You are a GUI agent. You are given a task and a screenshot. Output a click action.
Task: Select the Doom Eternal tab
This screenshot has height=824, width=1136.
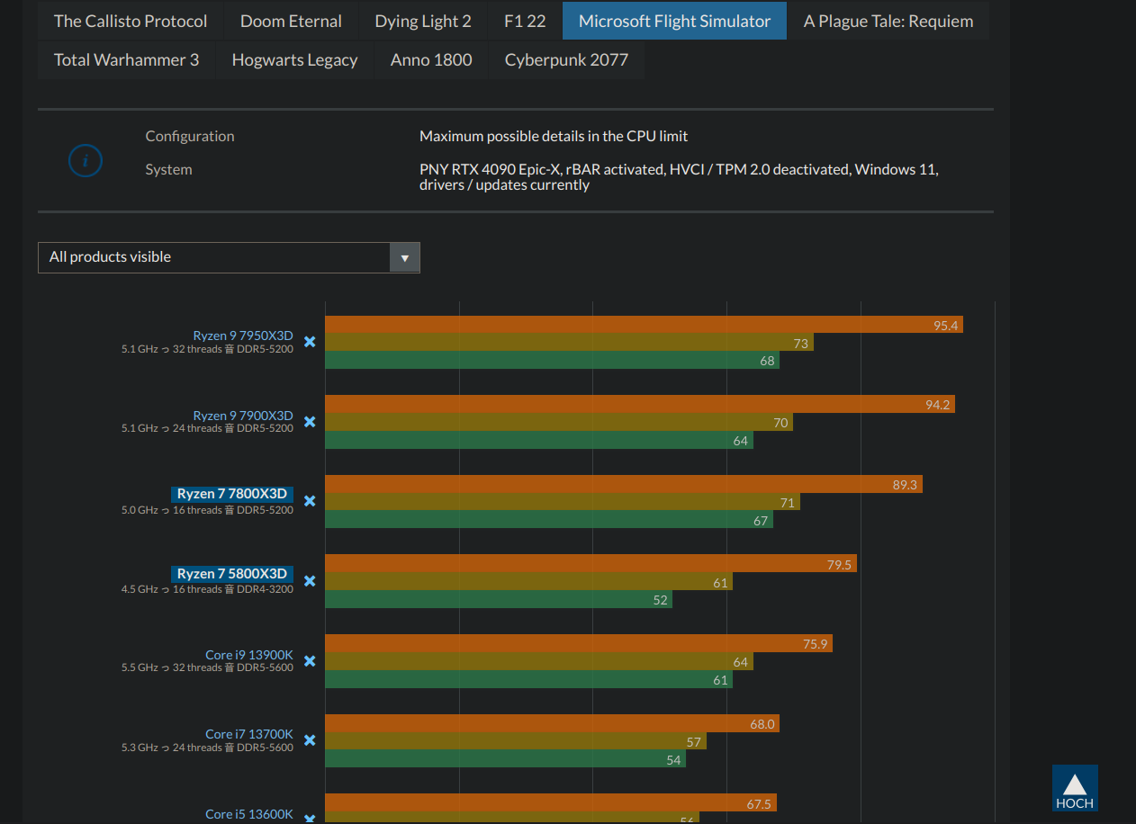(x=291, y=21)
